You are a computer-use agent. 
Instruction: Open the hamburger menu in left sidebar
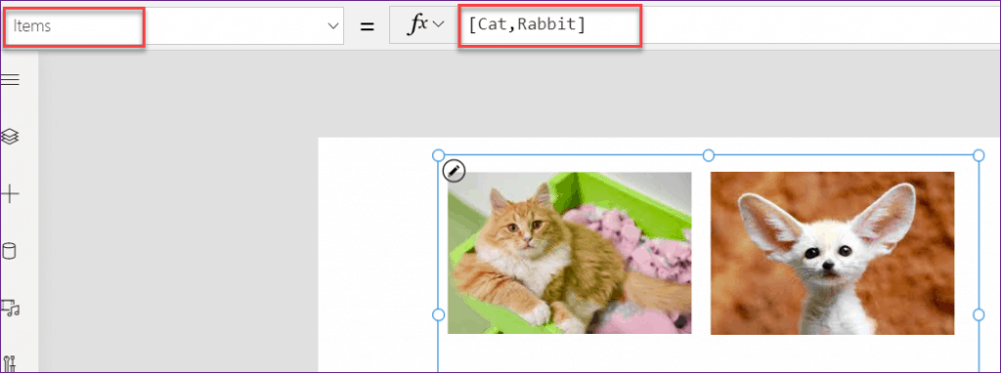[10, 80]
